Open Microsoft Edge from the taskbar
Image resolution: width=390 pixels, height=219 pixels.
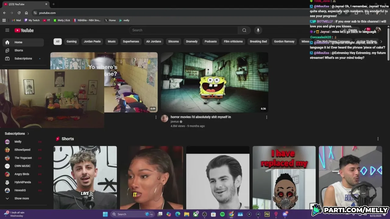click(x=178, y=214)
